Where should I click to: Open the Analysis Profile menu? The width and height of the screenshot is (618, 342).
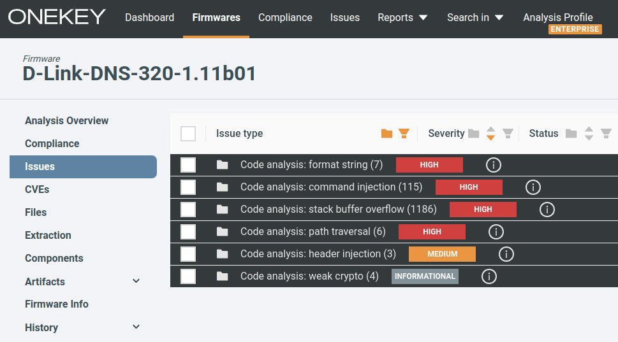(x=557, y=17)
